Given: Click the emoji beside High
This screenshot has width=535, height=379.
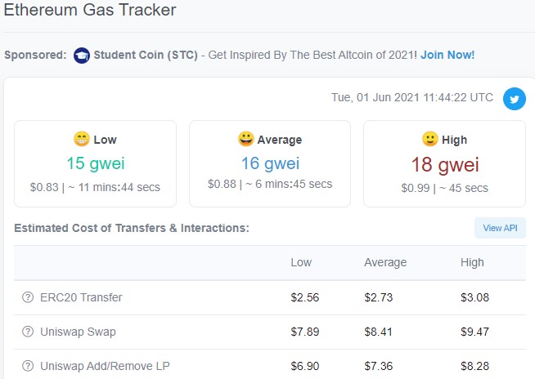Looking at the screenshot, I should [x=430, y=139].
